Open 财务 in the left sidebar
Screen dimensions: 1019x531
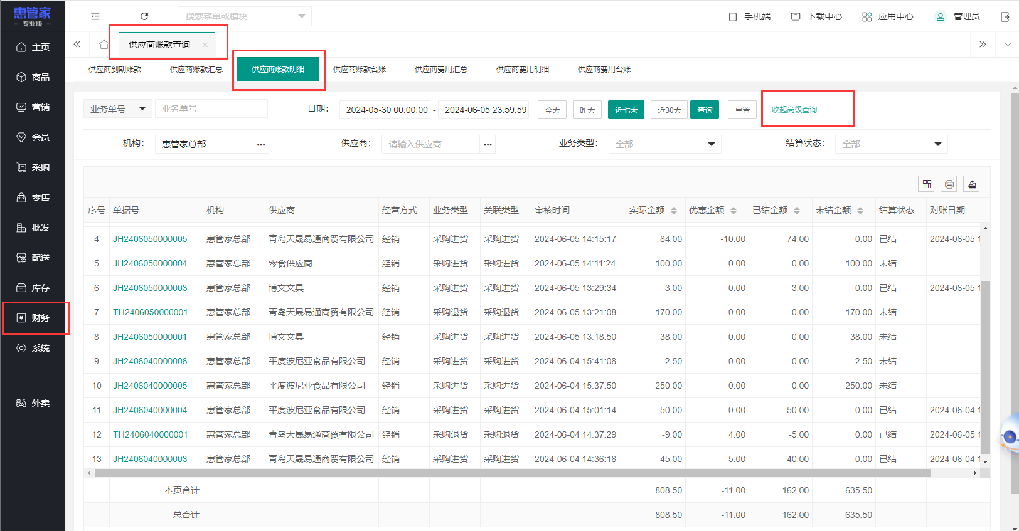[x=35, y=318]
